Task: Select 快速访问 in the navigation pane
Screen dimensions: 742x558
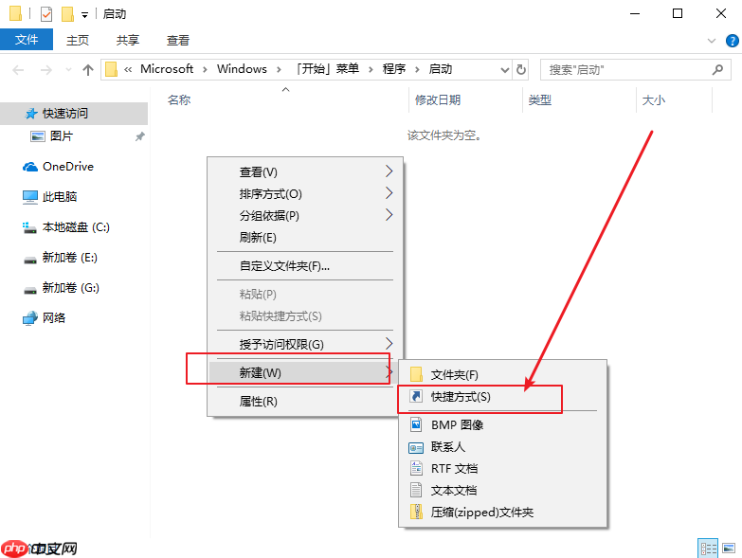Action: click(74, 114)
